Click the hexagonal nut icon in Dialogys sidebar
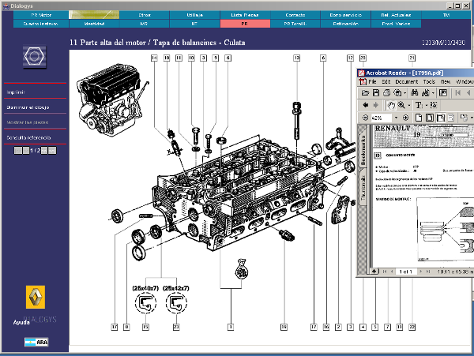Screen dimensions: 474x356 click(35, 56)
